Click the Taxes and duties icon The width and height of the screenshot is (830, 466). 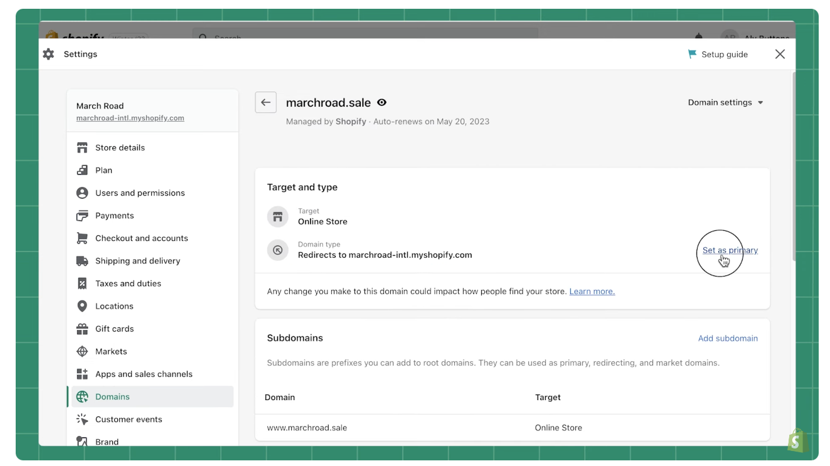tap(82, 283)
